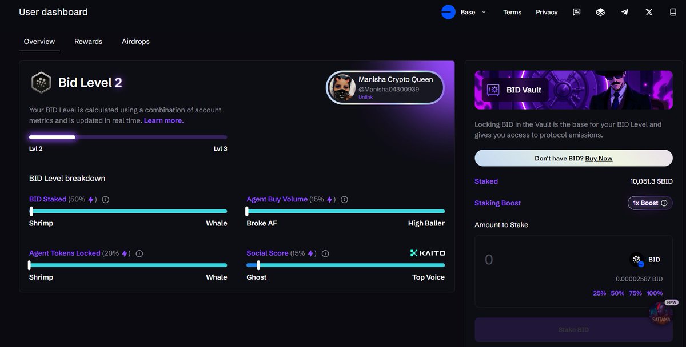Open the chat feedback icon in the header
Screen dimensions: 686x347
tap(576, 11)
